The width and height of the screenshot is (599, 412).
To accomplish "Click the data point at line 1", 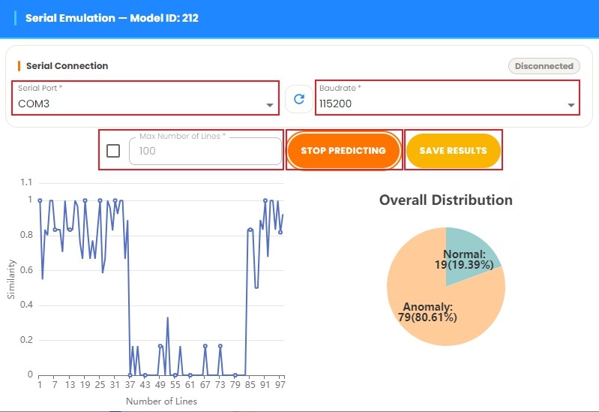I will 40,200.
